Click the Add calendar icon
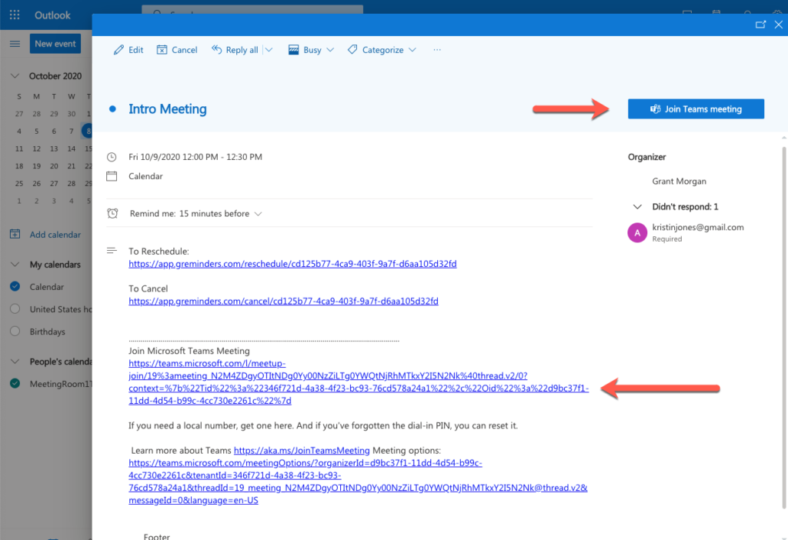788x540 pixels. (15, 234)
